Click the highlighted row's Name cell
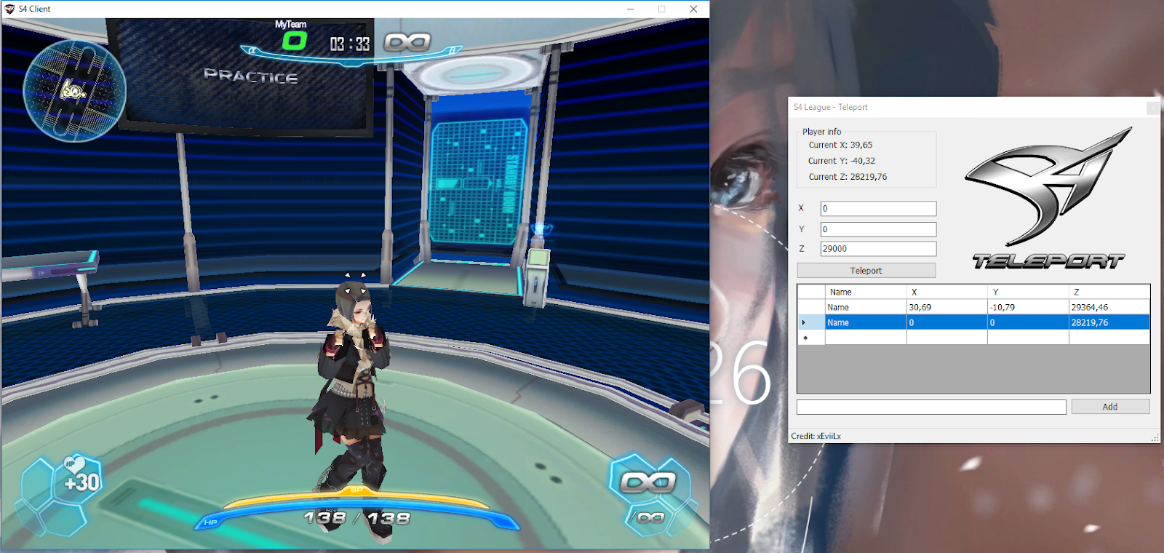1164x553 pixels. 866,322
